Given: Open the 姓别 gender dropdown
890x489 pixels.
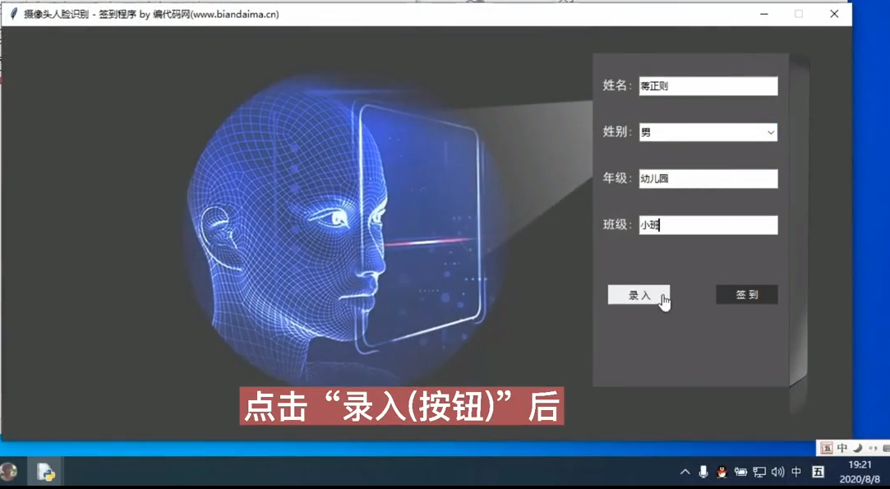Looking at the screenshot, I should click(x=770, y=131).
